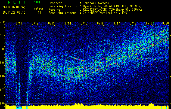Click the Receiver label
This screenshot has width=171, height=109.
[55, 10]
